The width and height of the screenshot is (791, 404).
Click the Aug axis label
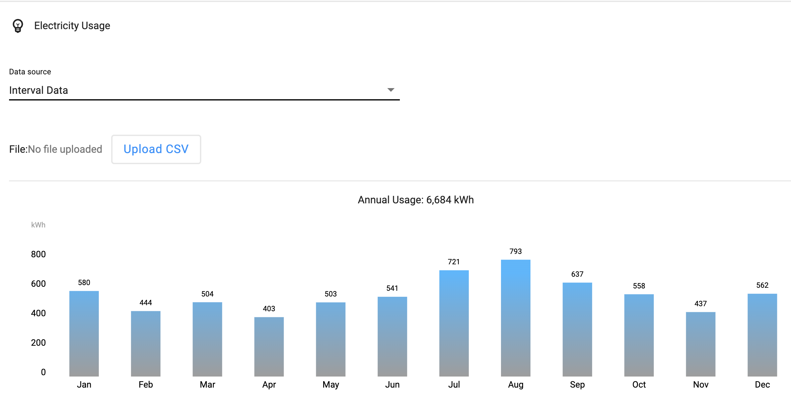(x=515, y=385)
